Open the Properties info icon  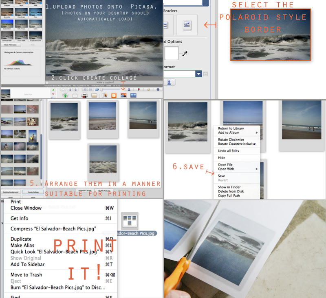pyautogui.click(x=158, y=89)
